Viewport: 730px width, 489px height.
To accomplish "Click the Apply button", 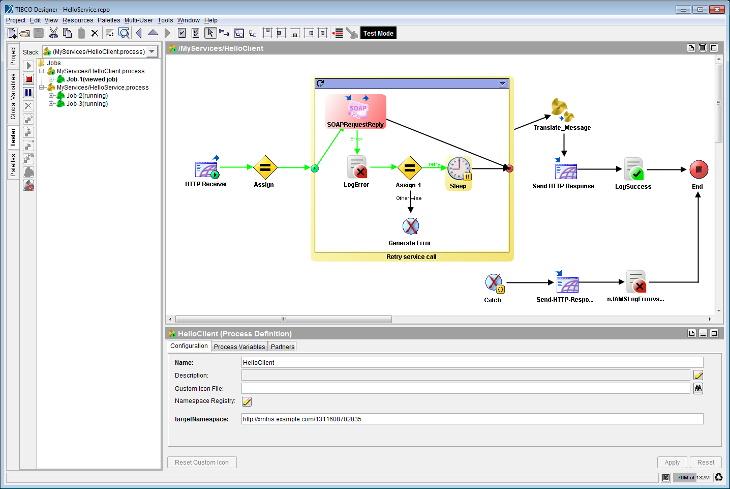I will (672, 462).
